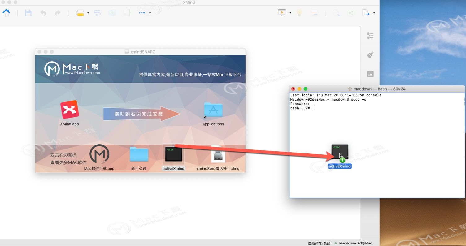Click the 拖动到右边完成安装 instruction text

tap(138, 114)
